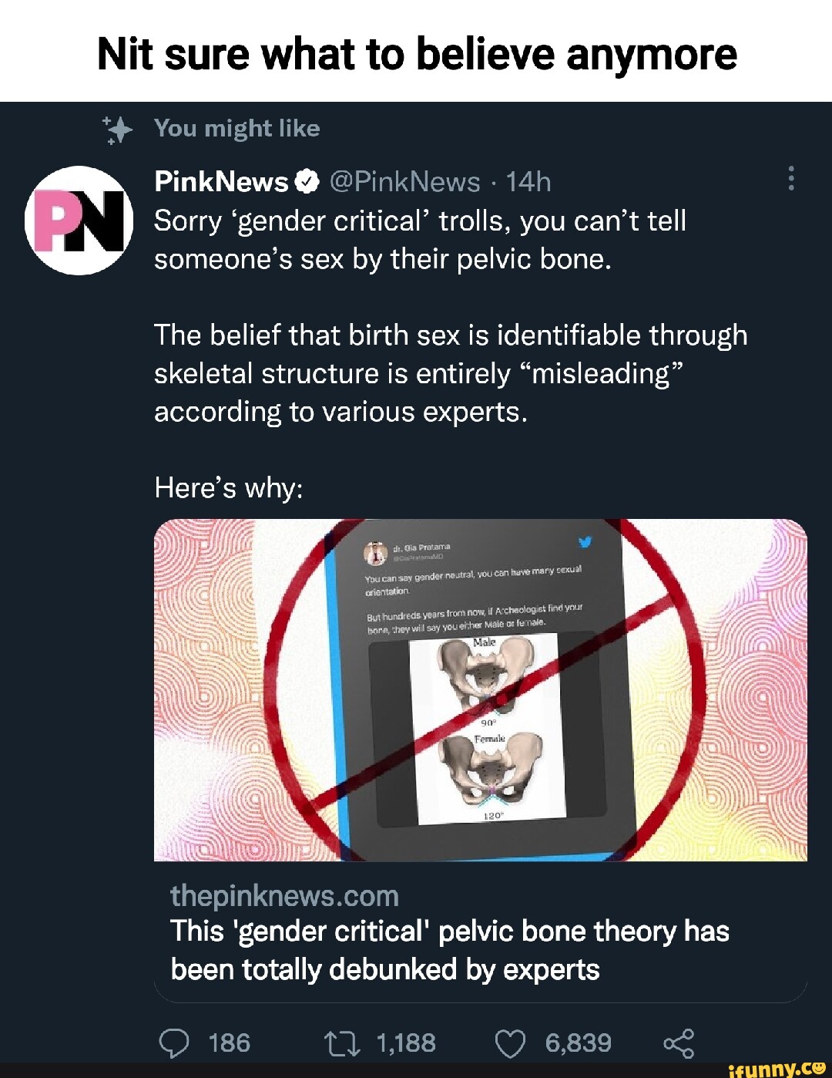Click the 6,839 likes count
The image size is (832, 1078).
pyautogui.click(x=578, y=1043)
